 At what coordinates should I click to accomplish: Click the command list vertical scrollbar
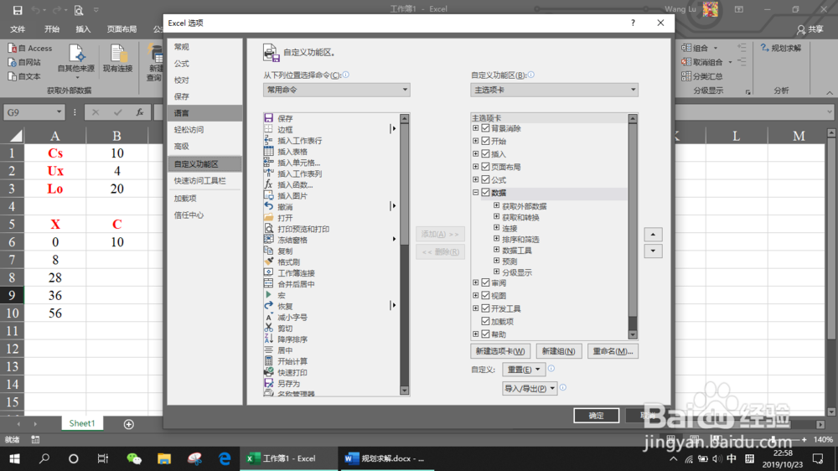(405, 255)
